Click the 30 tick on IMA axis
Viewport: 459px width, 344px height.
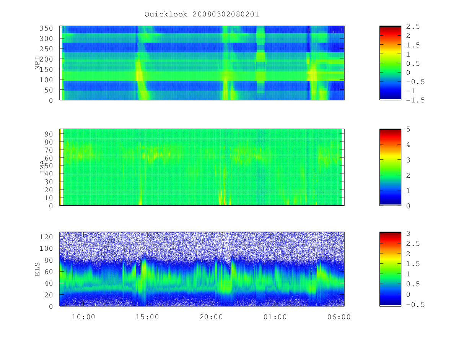point(49,182)
